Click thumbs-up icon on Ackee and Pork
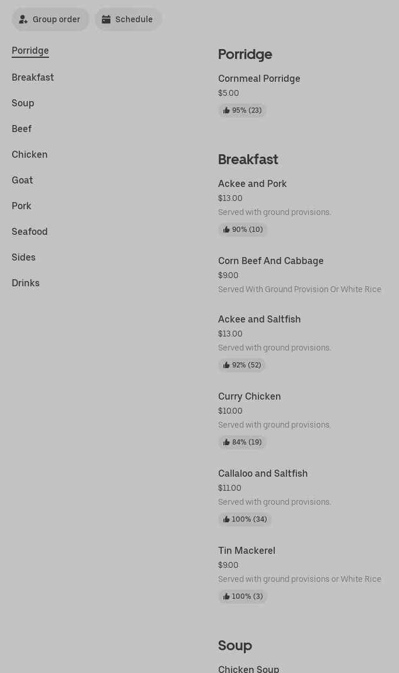This screenshot has width=399, height=673. tap(226, 230)
